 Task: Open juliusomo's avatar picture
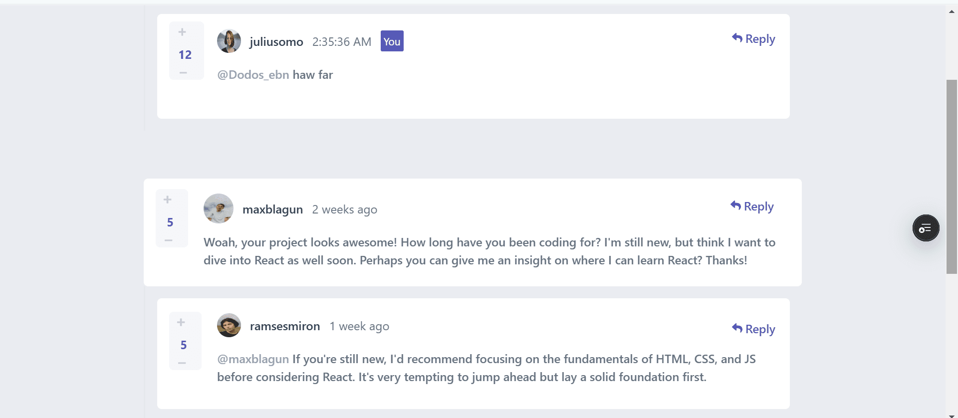pos(229,41)
